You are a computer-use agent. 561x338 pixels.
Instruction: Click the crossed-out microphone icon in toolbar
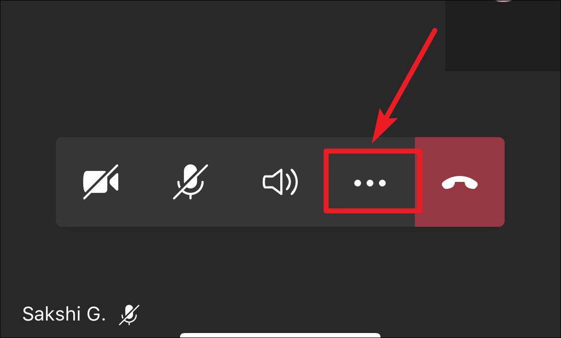[x=190, y=181]
